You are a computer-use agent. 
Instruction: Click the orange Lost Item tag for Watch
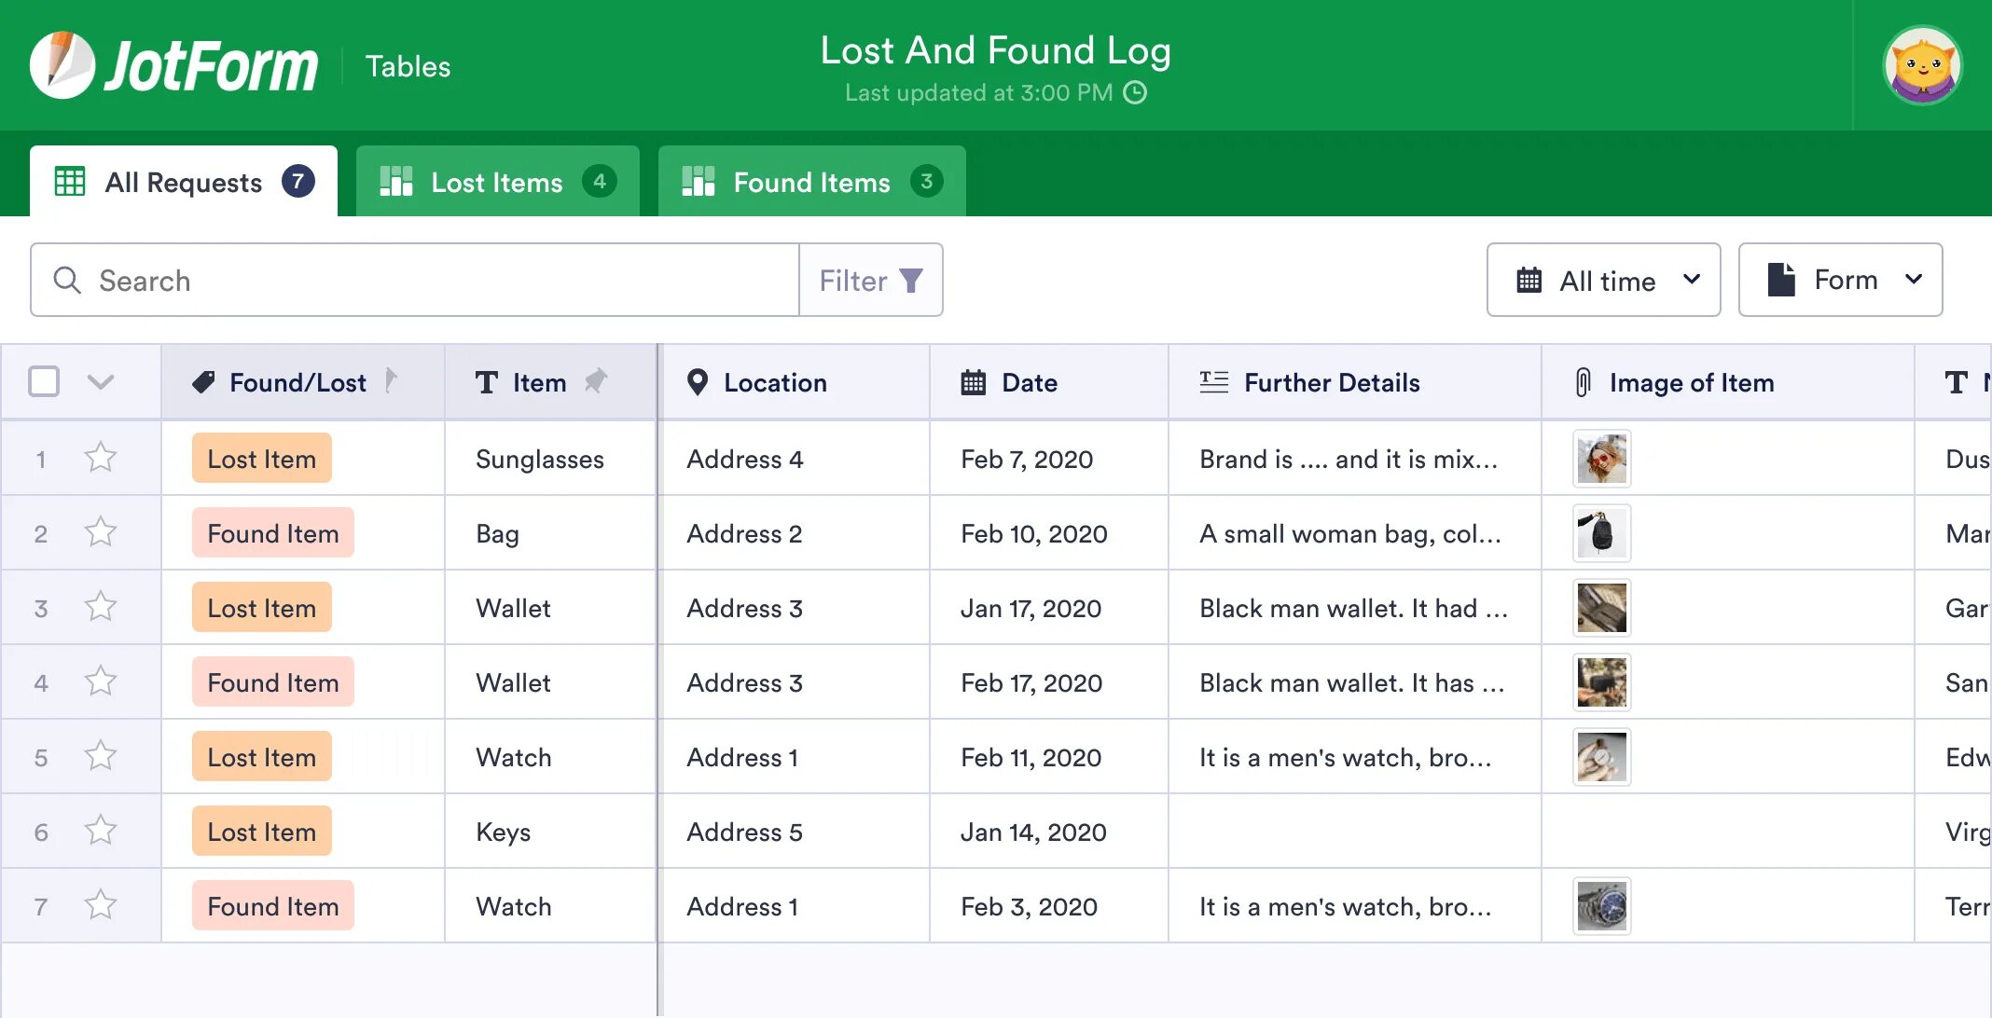tap(261, 756)
